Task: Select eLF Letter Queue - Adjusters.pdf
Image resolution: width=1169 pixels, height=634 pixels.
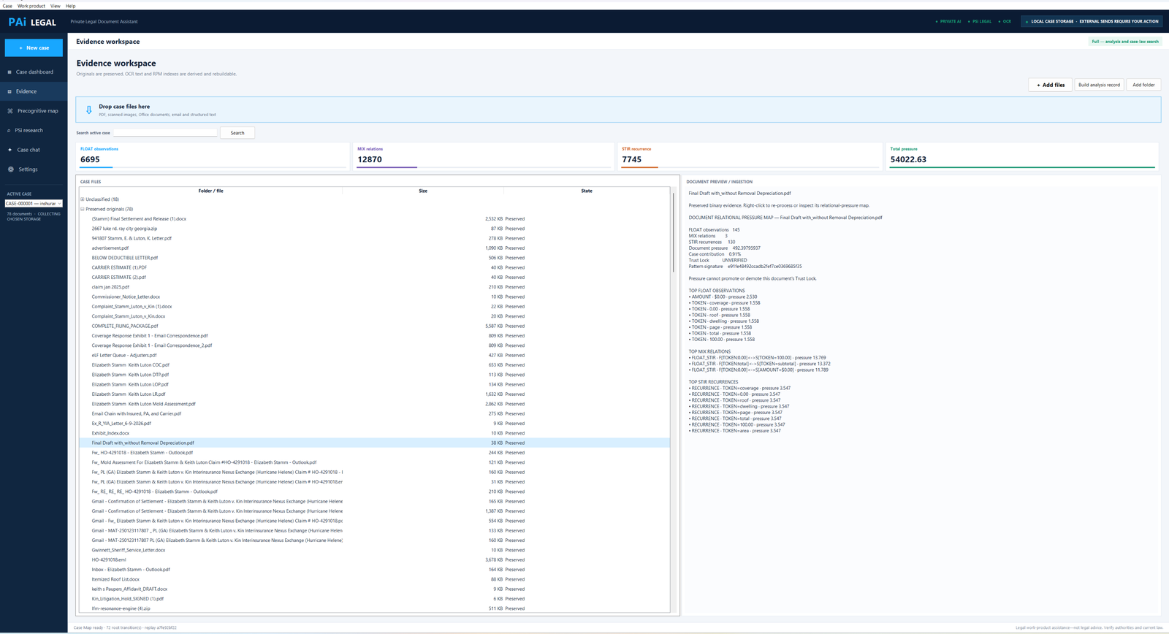Action: pos(374,355)
